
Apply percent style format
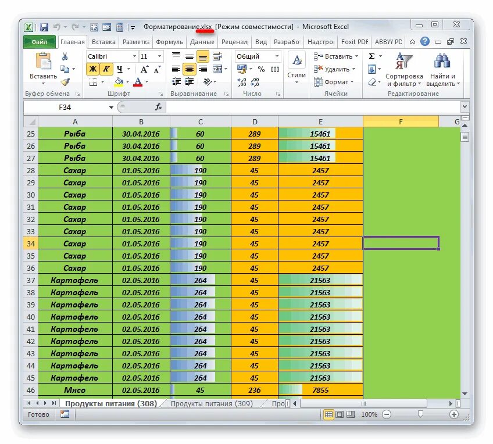(x=261, y=69)
